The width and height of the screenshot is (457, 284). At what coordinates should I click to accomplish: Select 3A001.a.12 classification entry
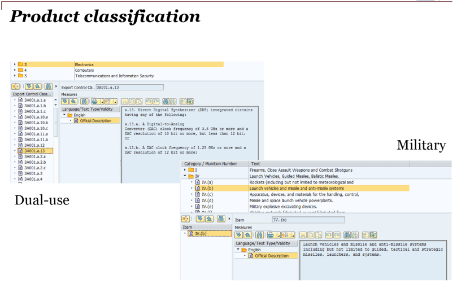(34, 145)
